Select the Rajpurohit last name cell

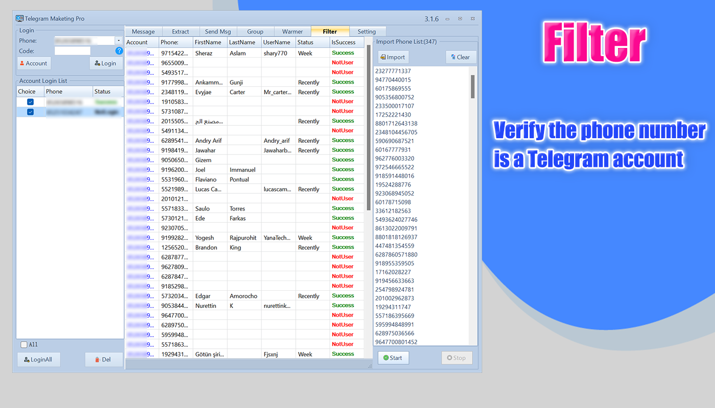245,238
